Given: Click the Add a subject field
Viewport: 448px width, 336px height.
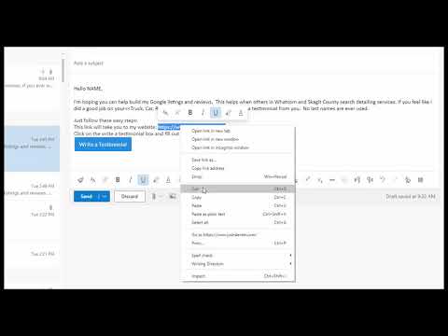Looking at the screenshot, I should point(252,63).
